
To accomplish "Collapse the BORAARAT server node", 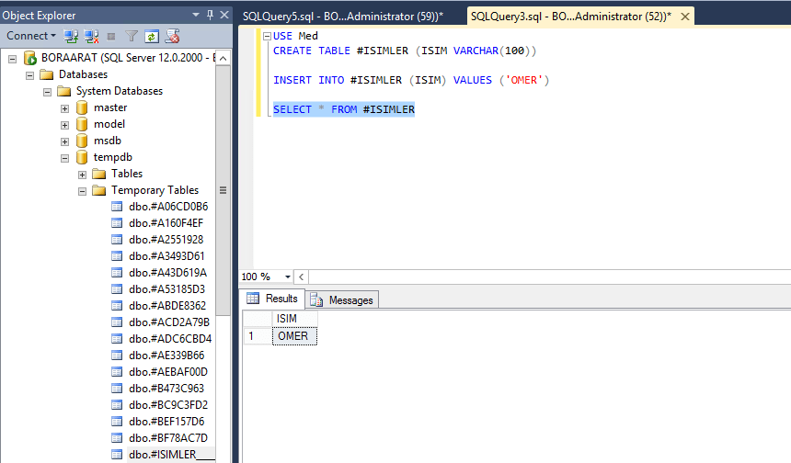I will pyautogui.click(x=13, y=59).
